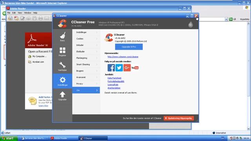
Task: Open Internet Explorer address bar dropdown
Action: (226, 19)
